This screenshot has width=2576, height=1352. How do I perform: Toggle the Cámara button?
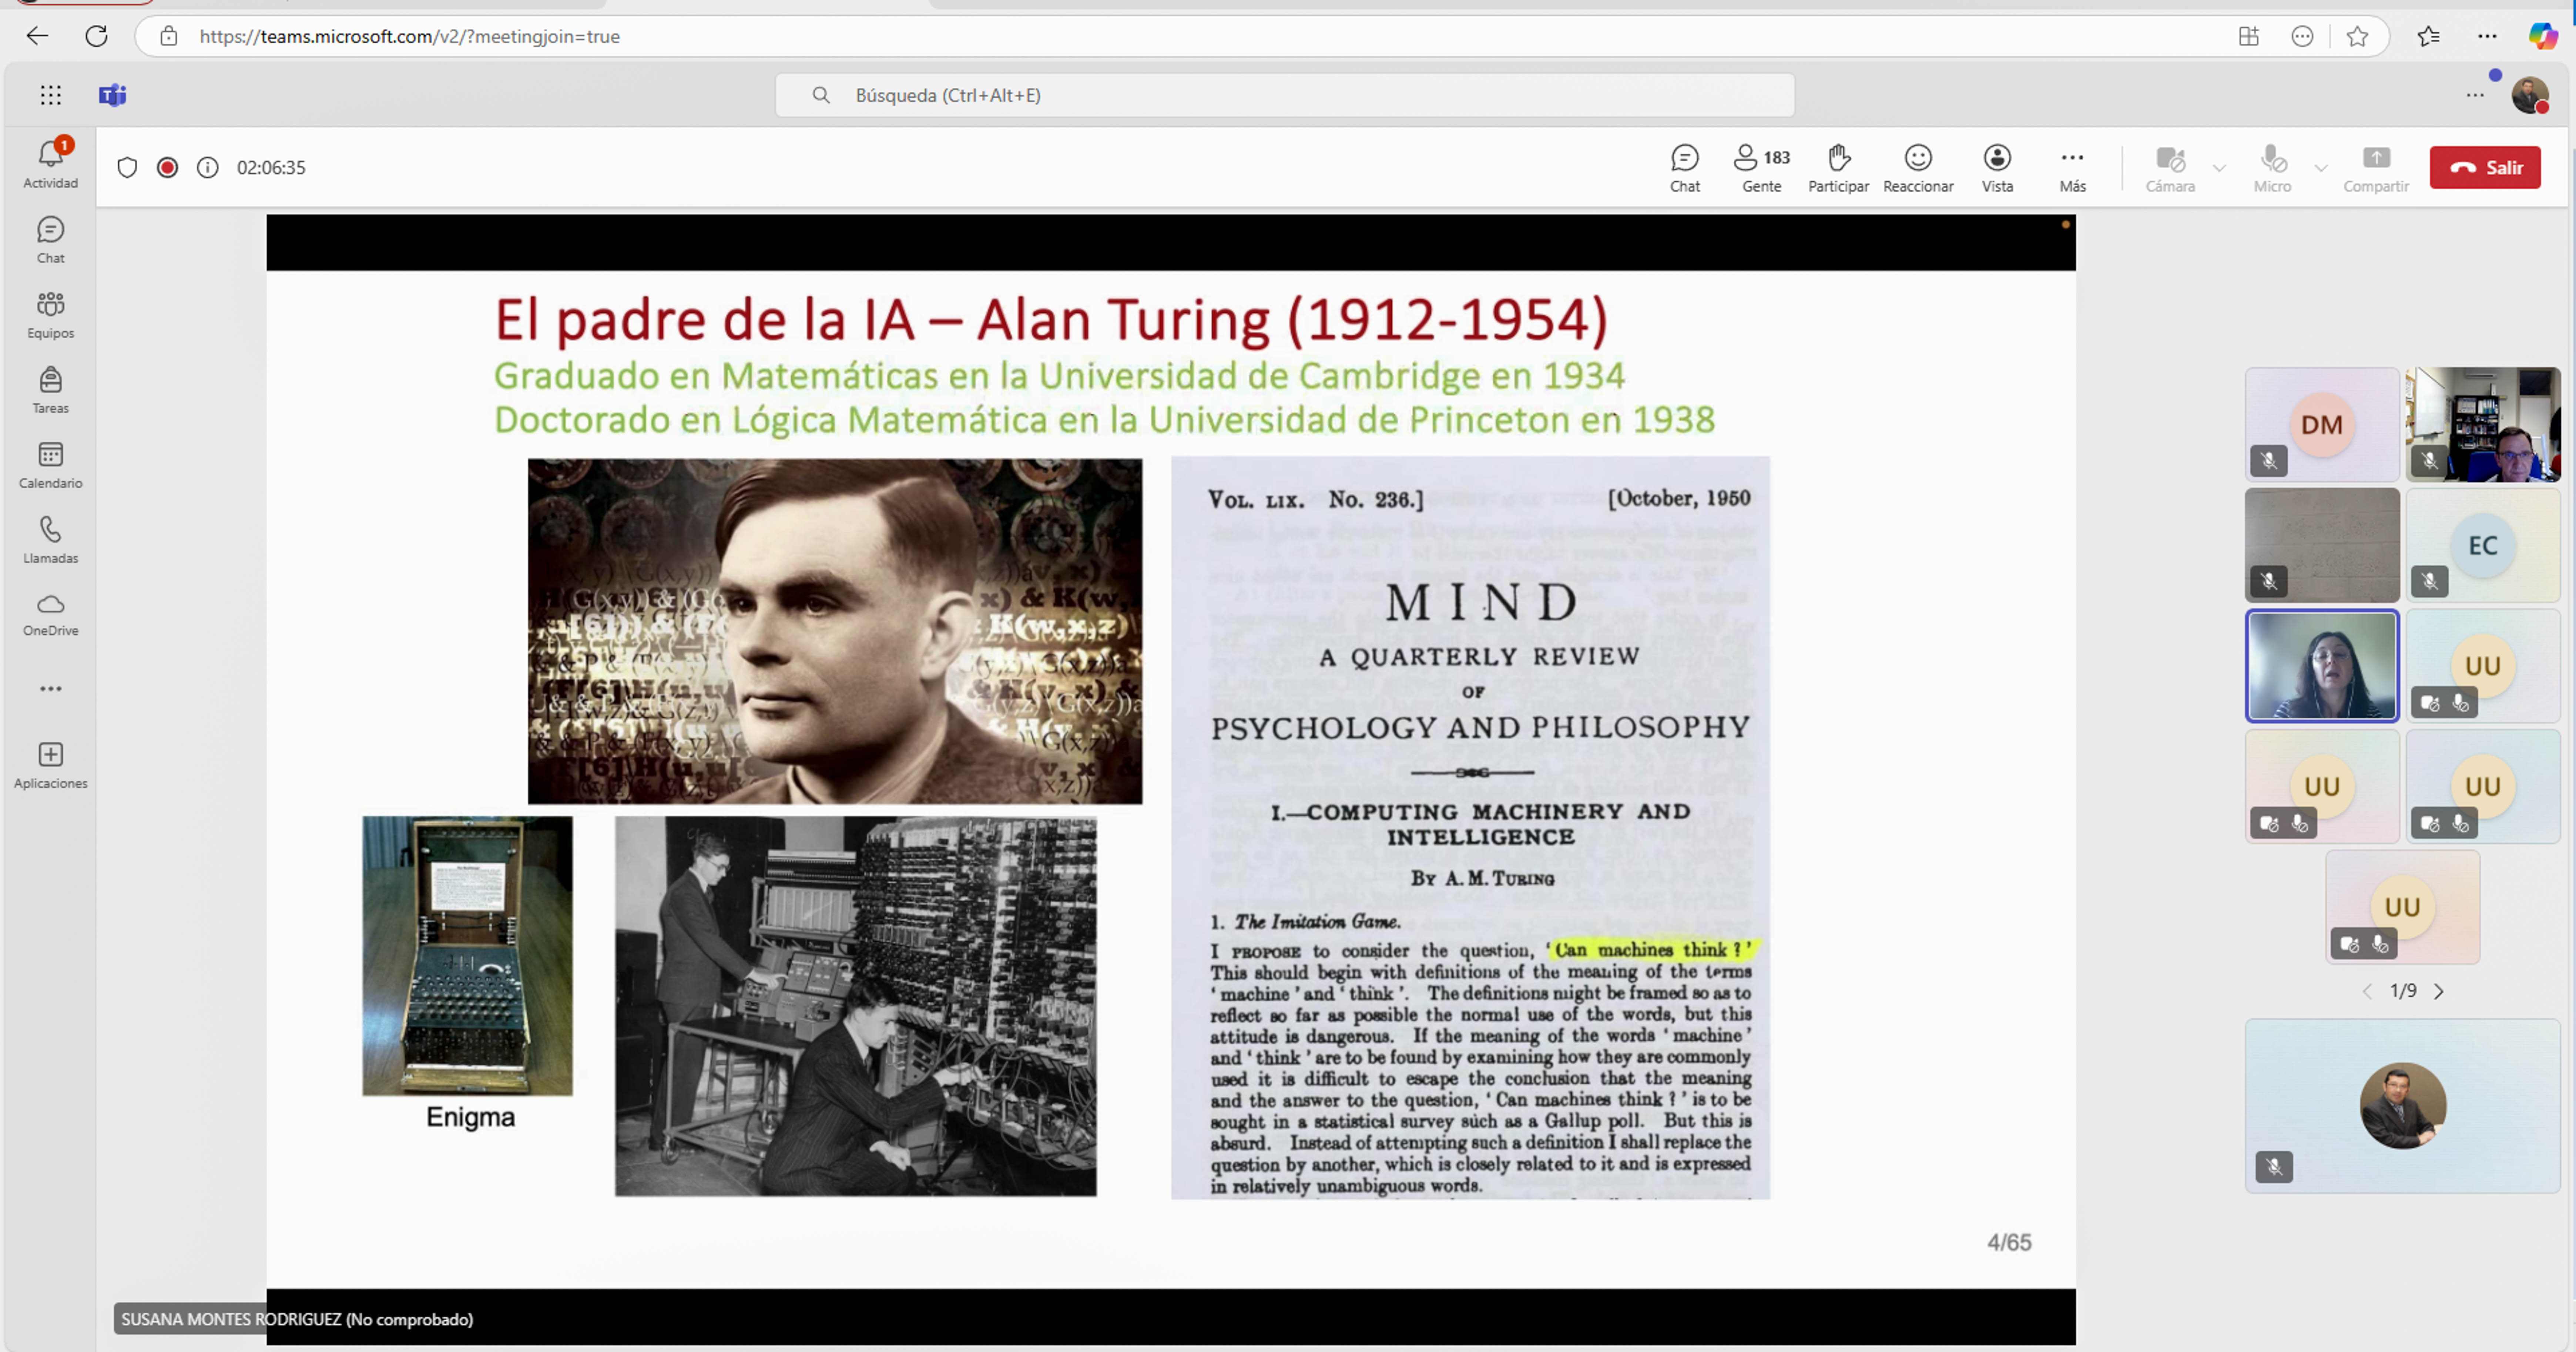2170,168
